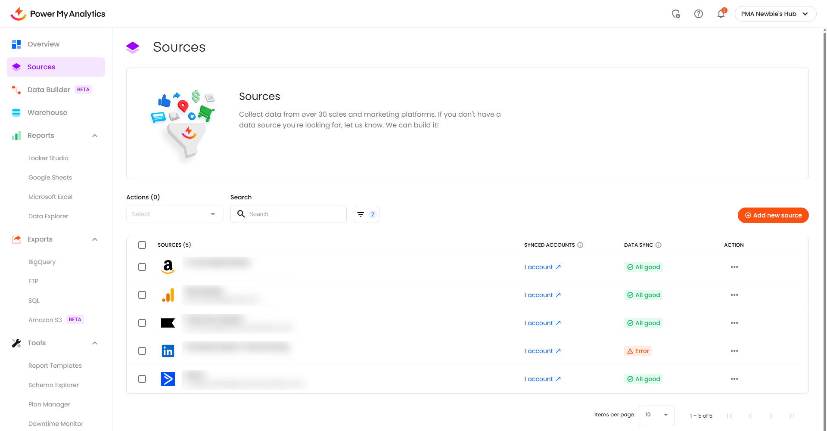Screen dimensions: 827x431
Task: Click the Error status badge on LinkedIn row
Action: (x=637, y=351)
